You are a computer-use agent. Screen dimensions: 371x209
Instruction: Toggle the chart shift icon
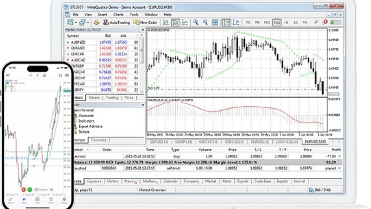(x=237, y=22)
